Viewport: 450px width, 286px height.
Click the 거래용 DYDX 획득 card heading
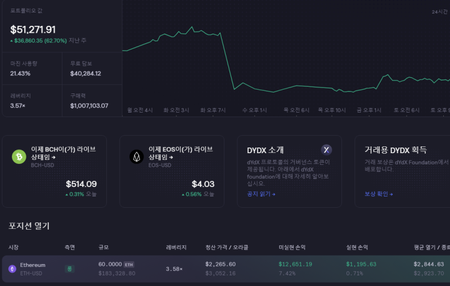[395, 150]
